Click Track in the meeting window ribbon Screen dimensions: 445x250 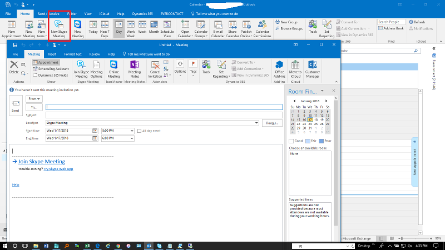[x=206, y=67]
